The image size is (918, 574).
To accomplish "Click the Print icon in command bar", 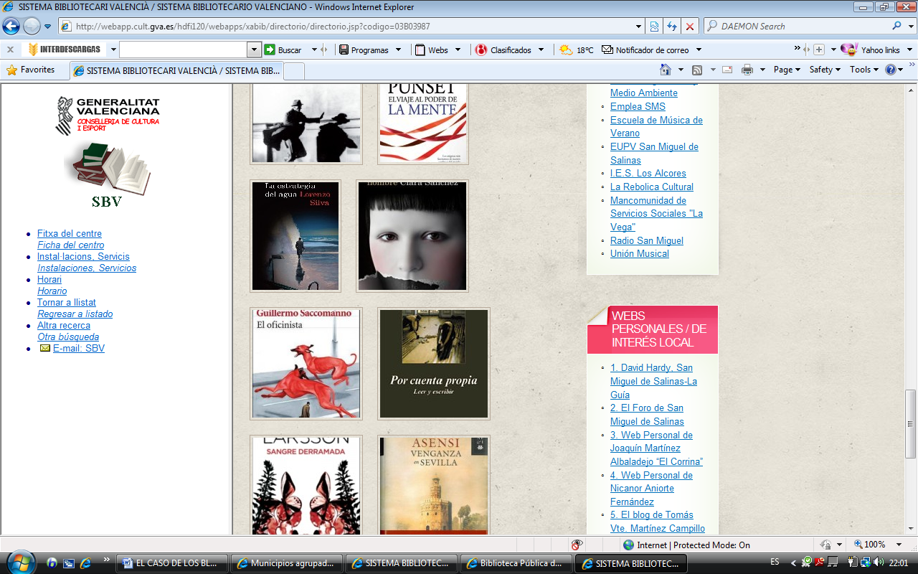I will coord(747,70).
